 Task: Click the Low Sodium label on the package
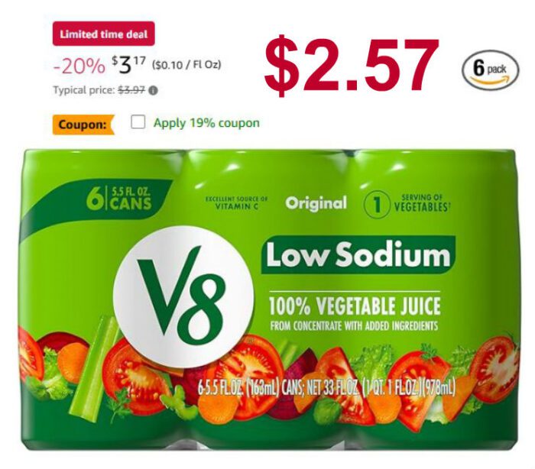click(358, 255)
